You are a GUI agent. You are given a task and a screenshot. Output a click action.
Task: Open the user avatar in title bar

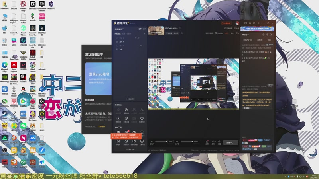[237, 23]
